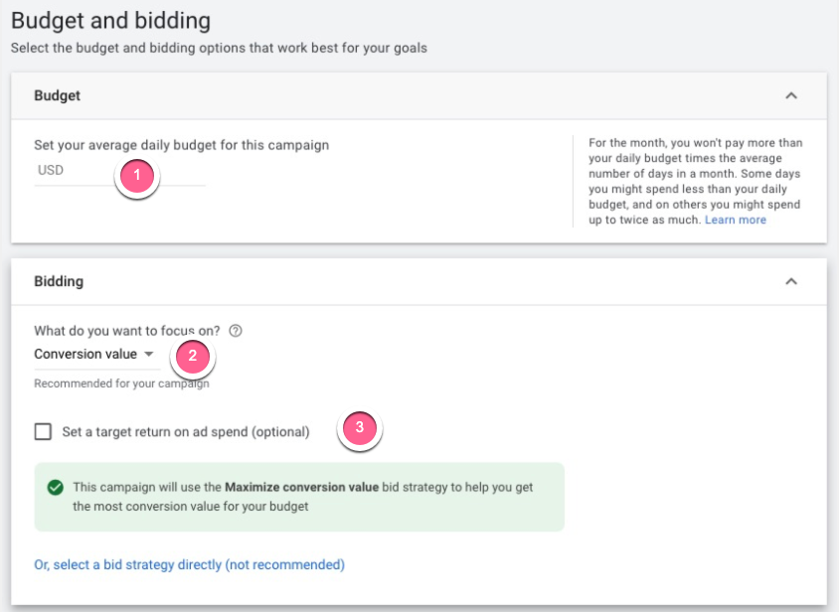
Task: Open the help question mark beside focus question
Action: pyautogui.click(x=236, y=331)
